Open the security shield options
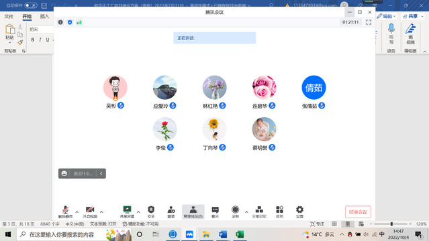 tap(151, 212)
